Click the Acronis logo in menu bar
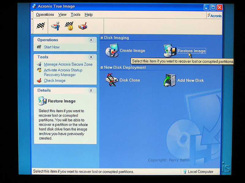Viewport: 245px width, 183px height. 215,16
